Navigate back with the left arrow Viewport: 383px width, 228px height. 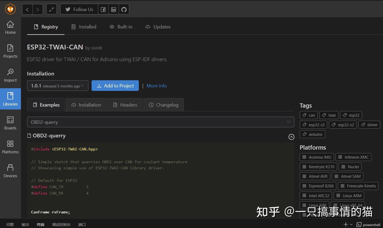(27, 9)
